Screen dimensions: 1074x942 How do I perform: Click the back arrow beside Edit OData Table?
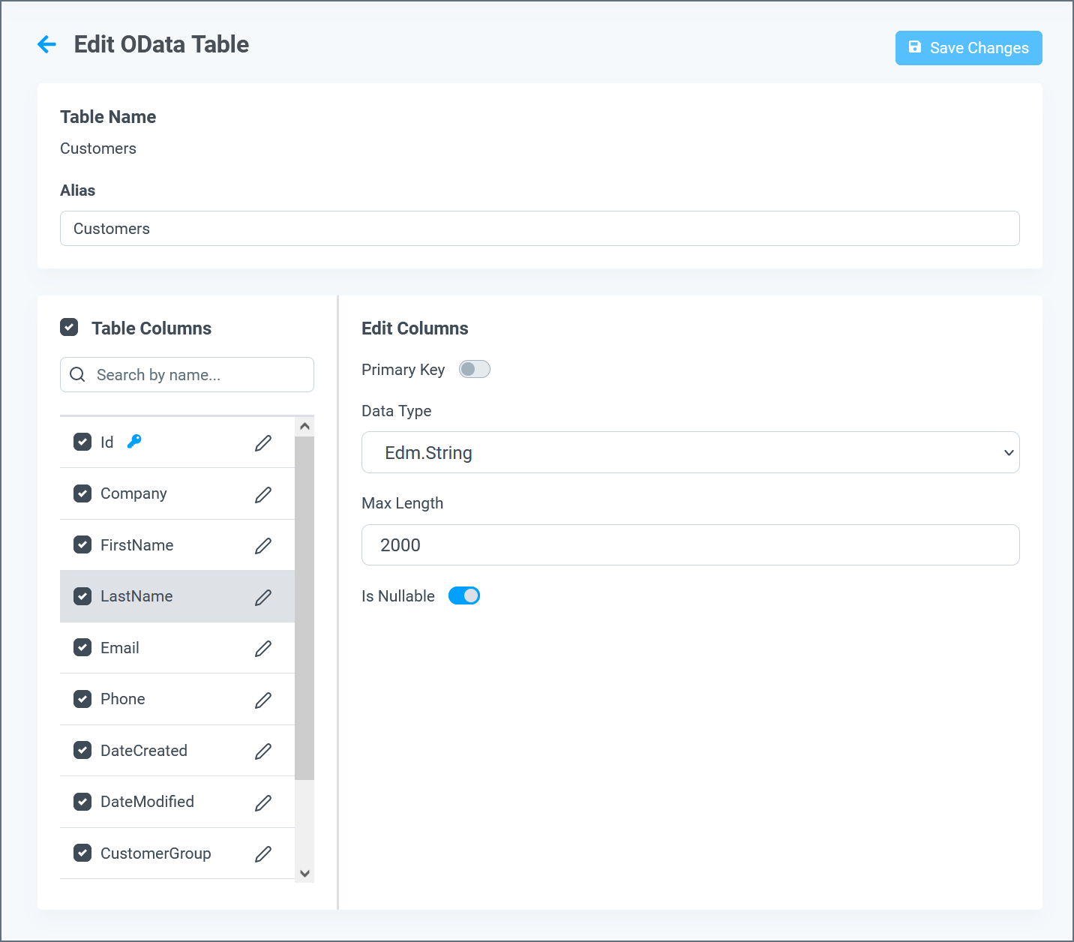tap(46, 44)
